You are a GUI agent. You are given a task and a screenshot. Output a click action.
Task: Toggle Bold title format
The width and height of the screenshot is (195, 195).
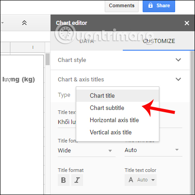click(64, 180)
